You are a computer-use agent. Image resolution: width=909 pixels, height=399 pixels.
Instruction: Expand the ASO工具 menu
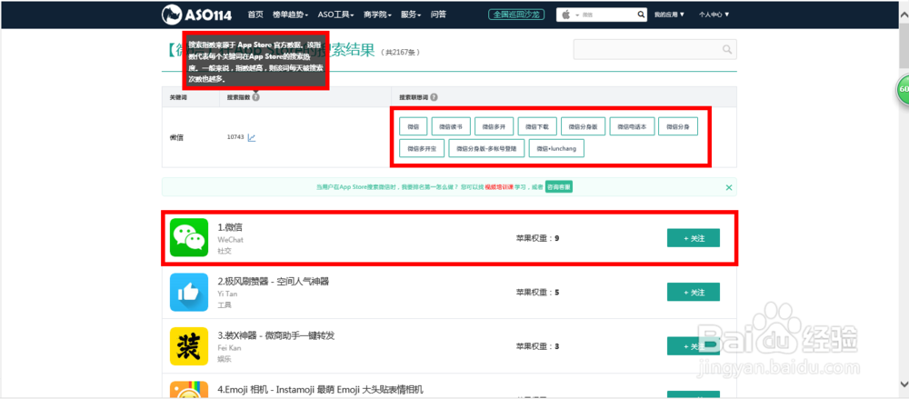pyautogui.click(x=336, y=15)
